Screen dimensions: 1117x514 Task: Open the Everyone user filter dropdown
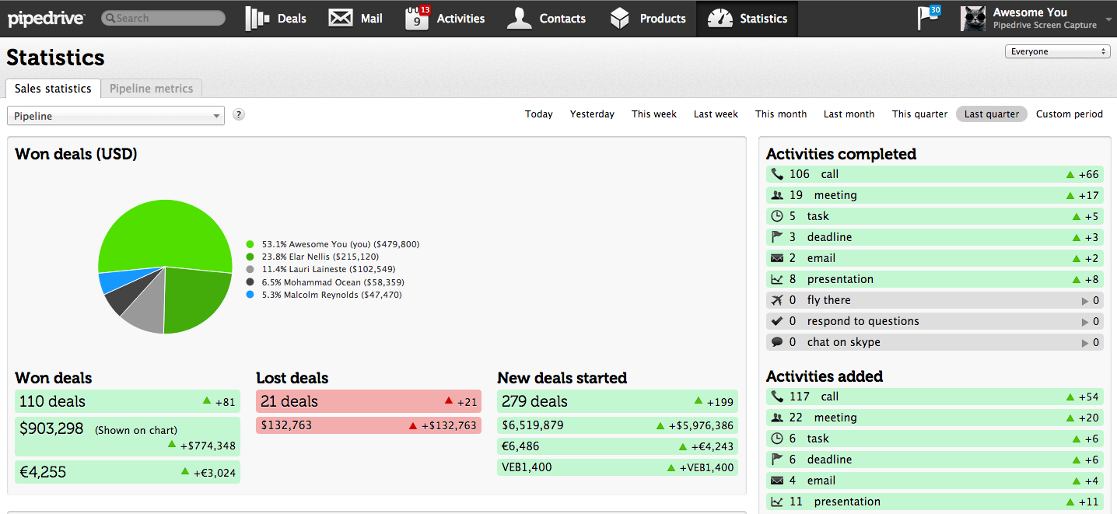click(x=1056, y=51)
